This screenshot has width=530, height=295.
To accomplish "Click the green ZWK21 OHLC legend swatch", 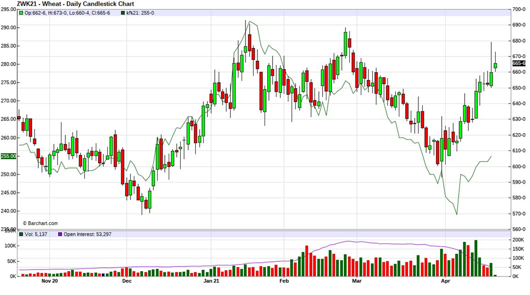I will (21, 13).
